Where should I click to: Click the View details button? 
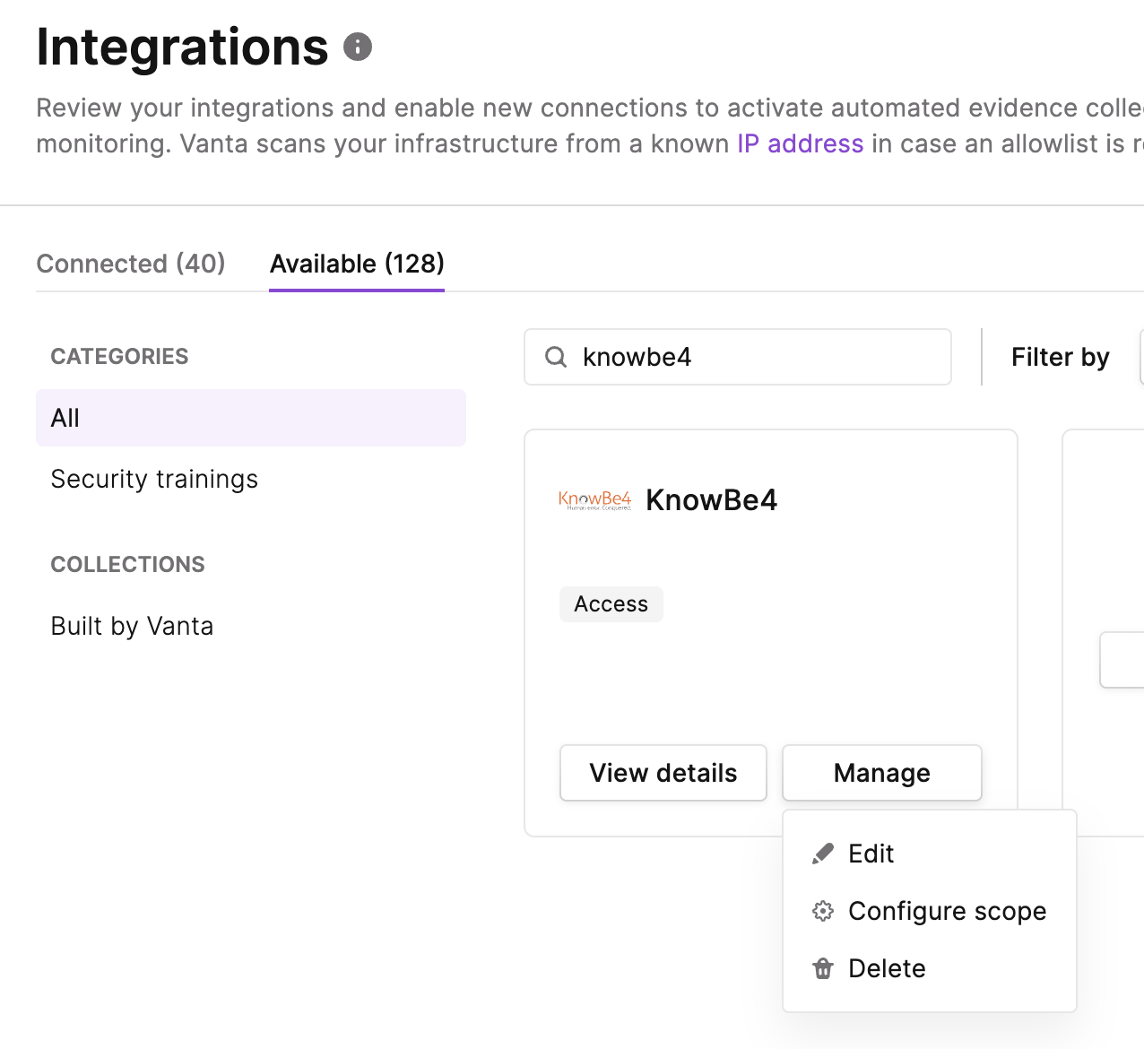point(663,773)
